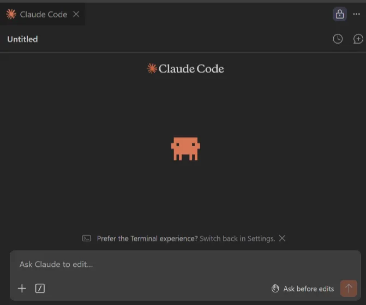Click the Untitled session title

[22, 39]
